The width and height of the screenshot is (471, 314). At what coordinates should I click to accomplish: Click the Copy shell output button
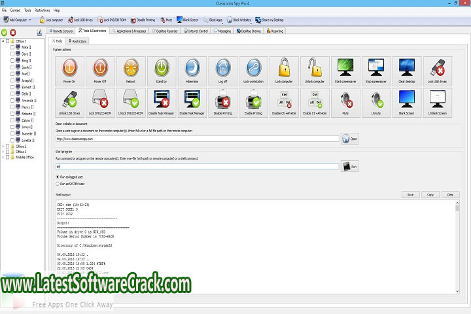[x=430, y=195]
